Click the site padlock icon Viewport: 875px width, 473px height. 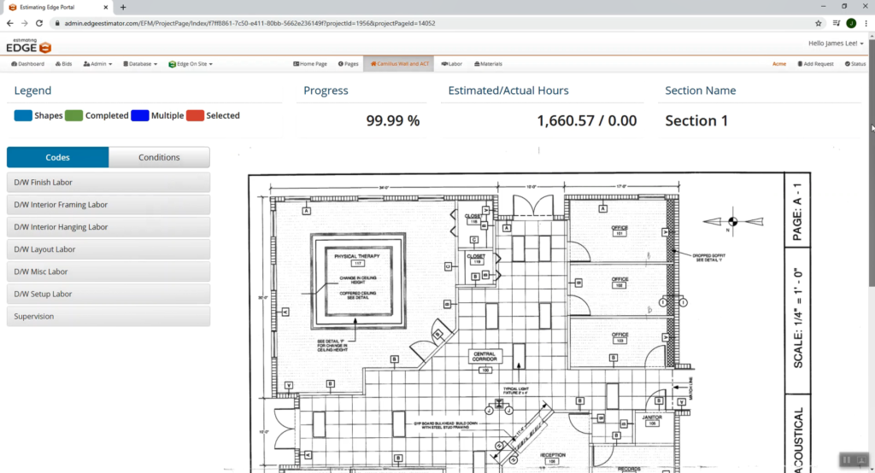[x=57, y=23]
